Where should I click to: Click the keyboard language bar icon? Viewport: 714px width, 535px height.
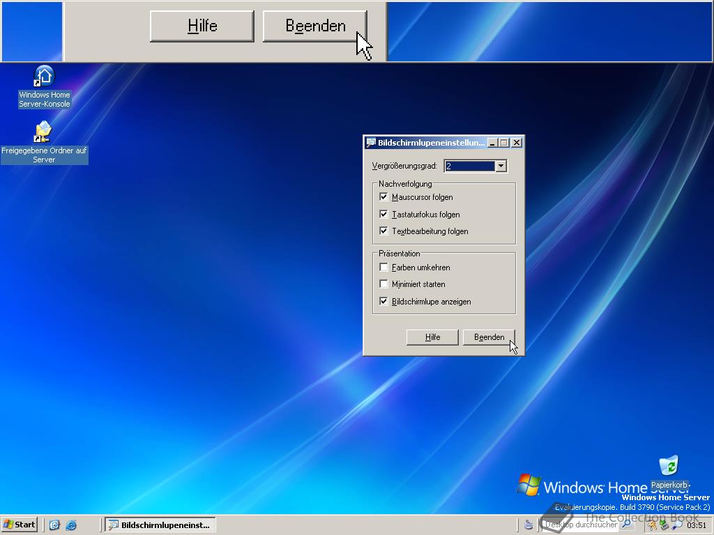pos(529,525)
